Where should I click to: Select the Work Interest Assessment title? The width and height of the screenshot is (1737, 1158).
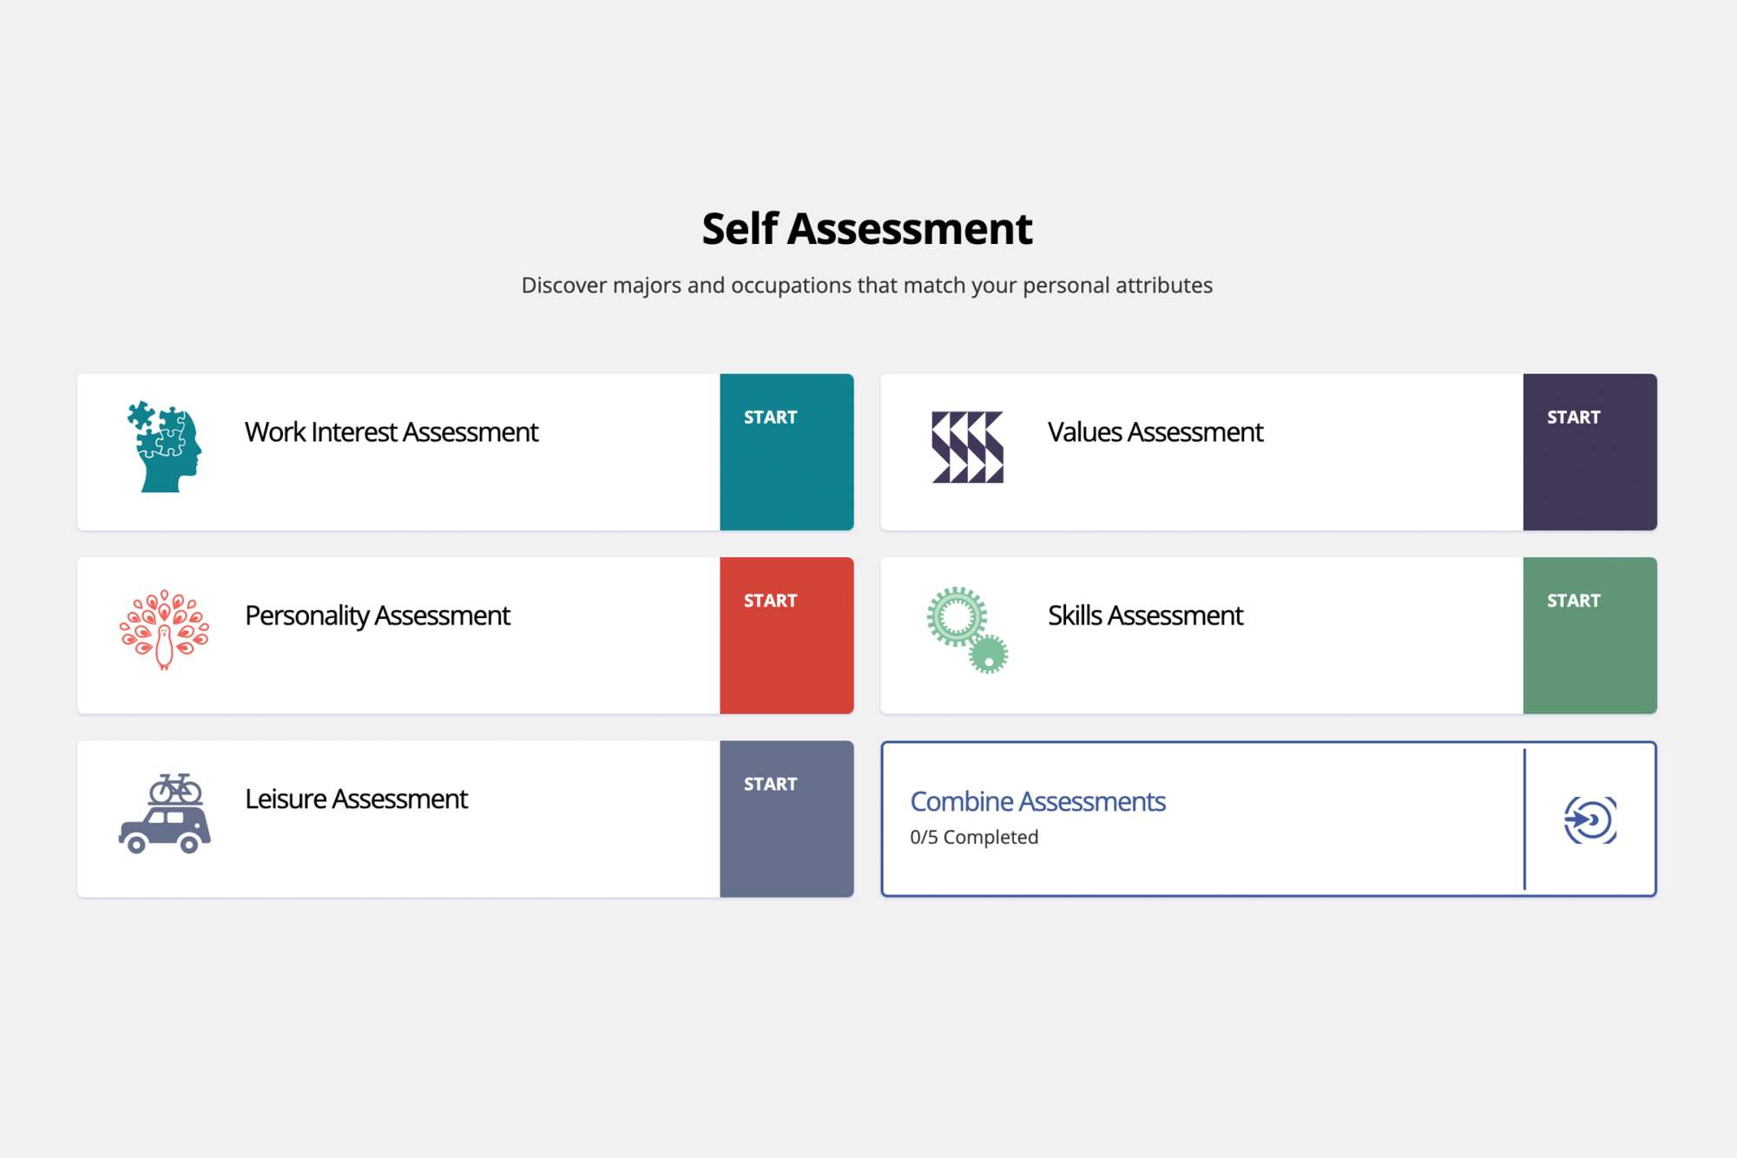point(391,432)
